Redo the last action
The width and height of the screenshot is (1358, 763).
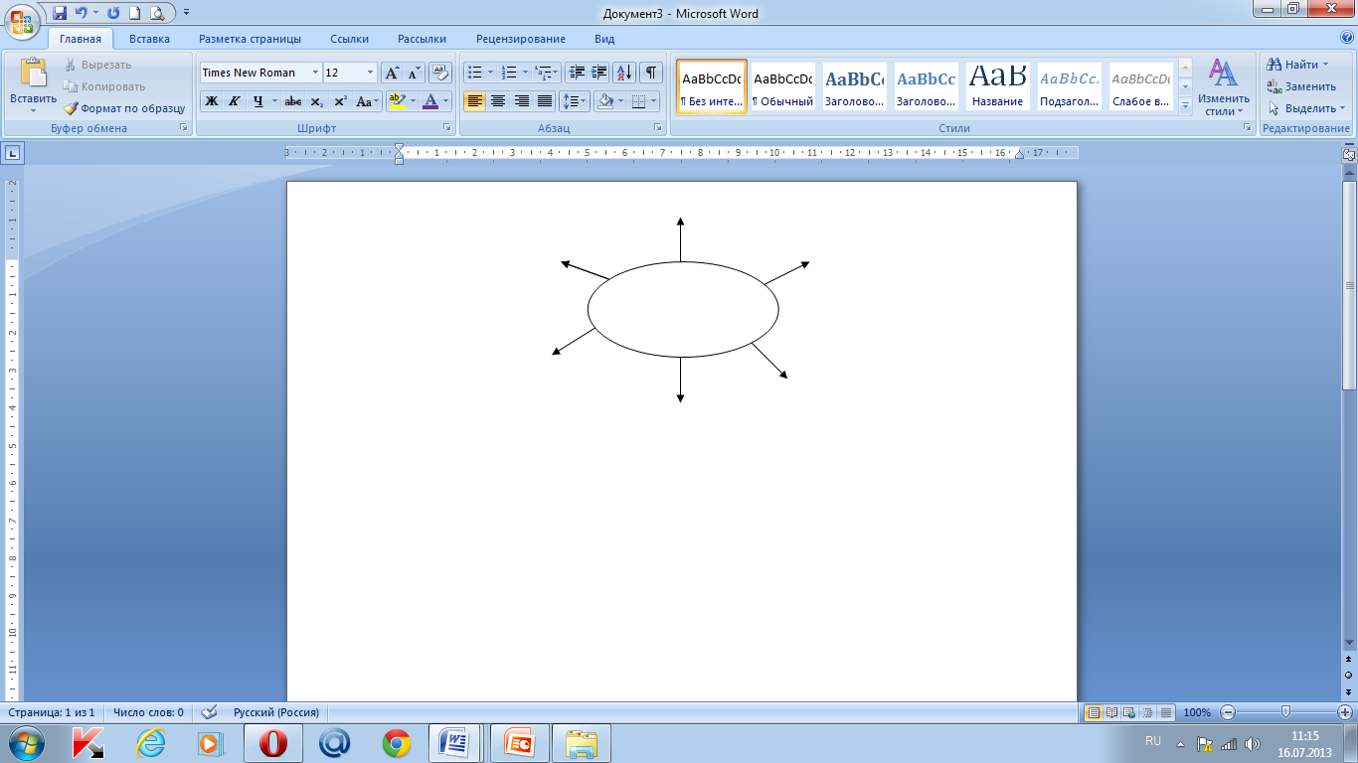tap(113, 13)
